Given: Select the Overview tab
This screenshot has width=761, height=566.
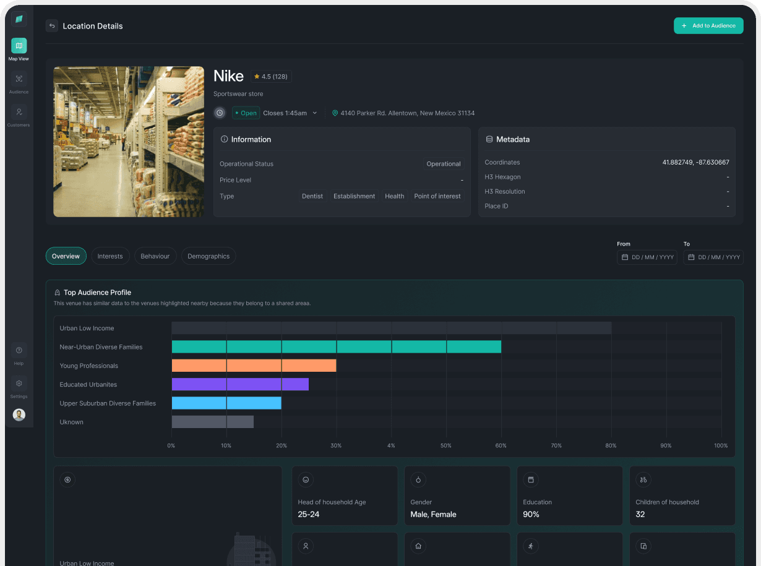Looking at the screenshot, I should 66,256.
